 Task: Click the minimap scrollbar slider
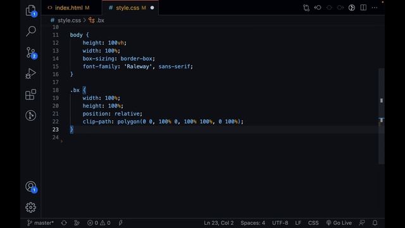coord(382,116)
